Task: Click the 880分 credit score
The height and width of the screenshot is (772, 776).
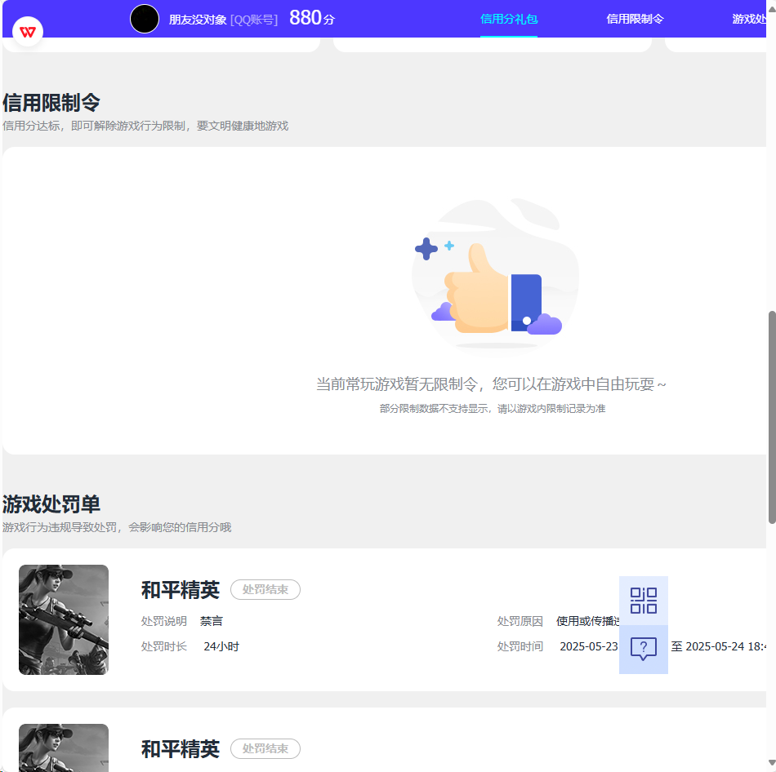Action: (312, 18)
